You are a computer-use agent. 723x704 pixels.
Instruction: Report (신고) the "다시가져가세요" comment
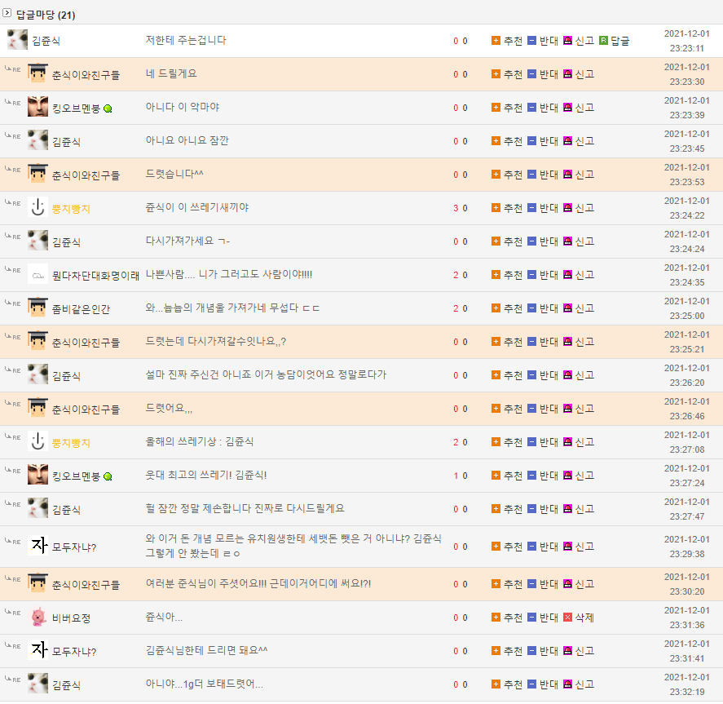(x=568, y=241)
